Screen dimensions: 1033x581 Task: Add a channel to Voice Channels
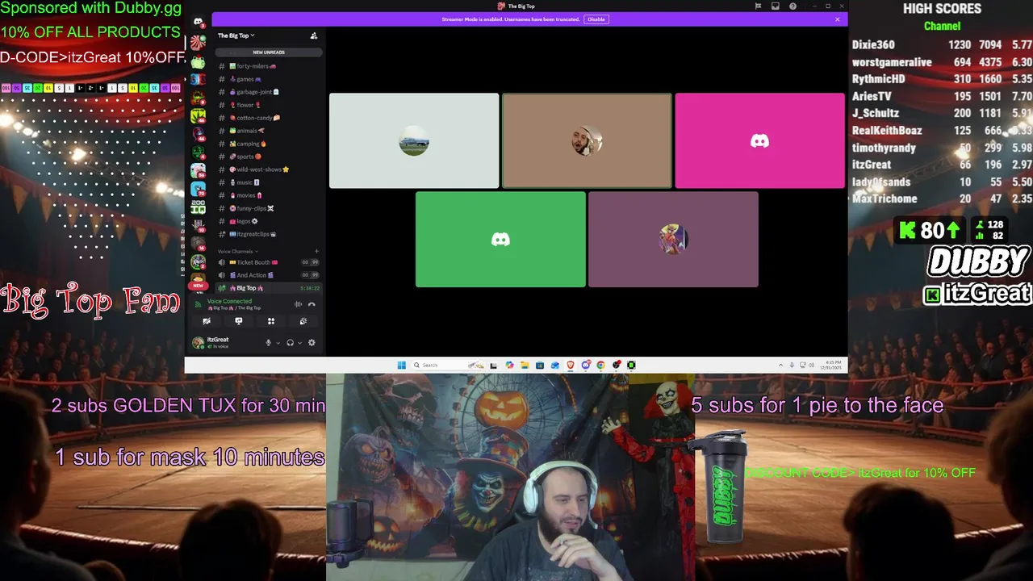316,251
